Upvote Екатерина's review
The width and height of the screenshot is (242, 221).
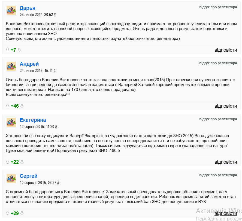[x=7, y=162]
